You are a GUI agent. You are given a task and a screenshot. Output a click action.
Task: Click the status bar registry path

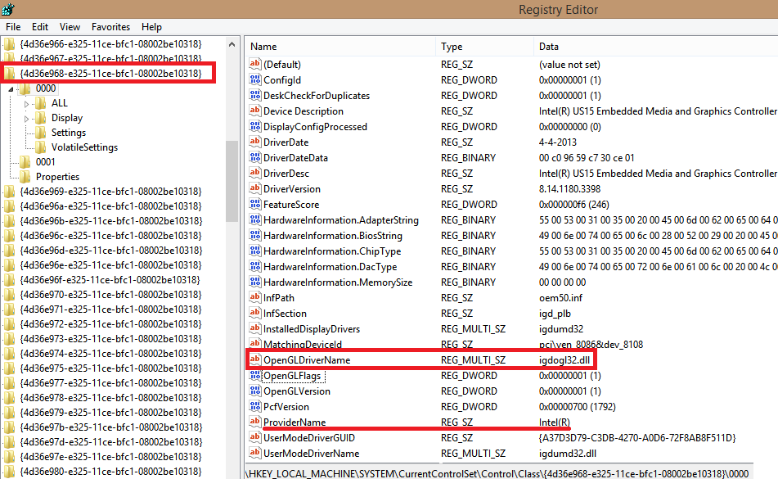pos(497,473)
